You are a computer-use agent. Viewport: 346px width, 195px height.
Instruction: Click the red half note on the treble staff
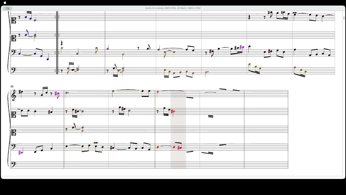(x=158, y=92)
